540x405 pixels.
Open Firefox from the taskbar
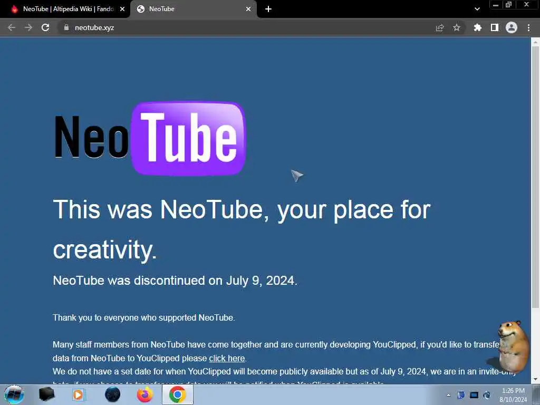145,394
